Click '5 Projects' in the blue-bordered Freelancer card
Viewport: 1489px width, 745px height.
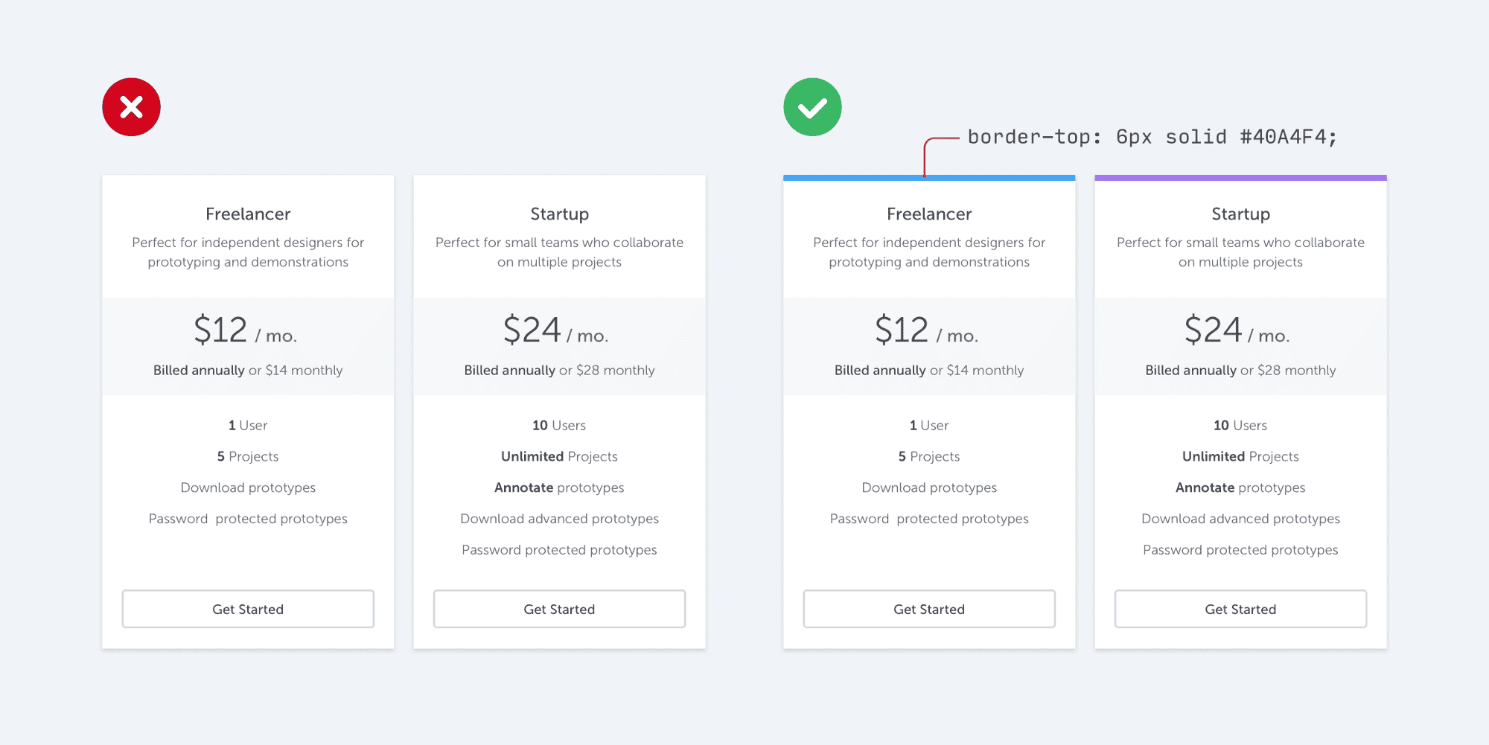[x=928, y=456]
